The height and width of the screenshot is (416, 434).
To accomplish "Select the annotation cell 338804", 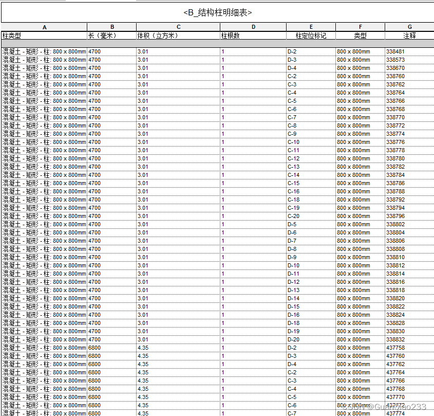I will click(x=410, y=232).
